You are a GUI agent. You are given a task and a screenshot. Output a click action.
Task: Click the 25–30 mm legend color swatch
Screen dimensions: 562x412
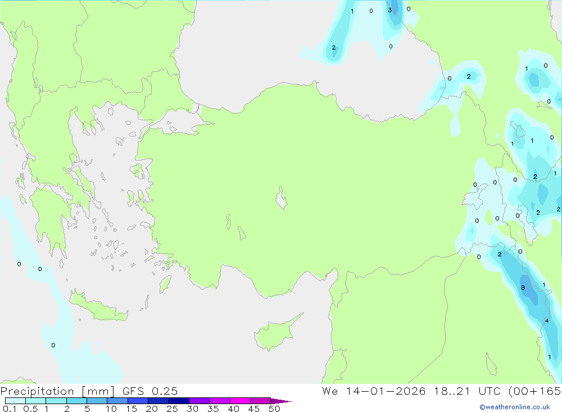coord(179,401)
